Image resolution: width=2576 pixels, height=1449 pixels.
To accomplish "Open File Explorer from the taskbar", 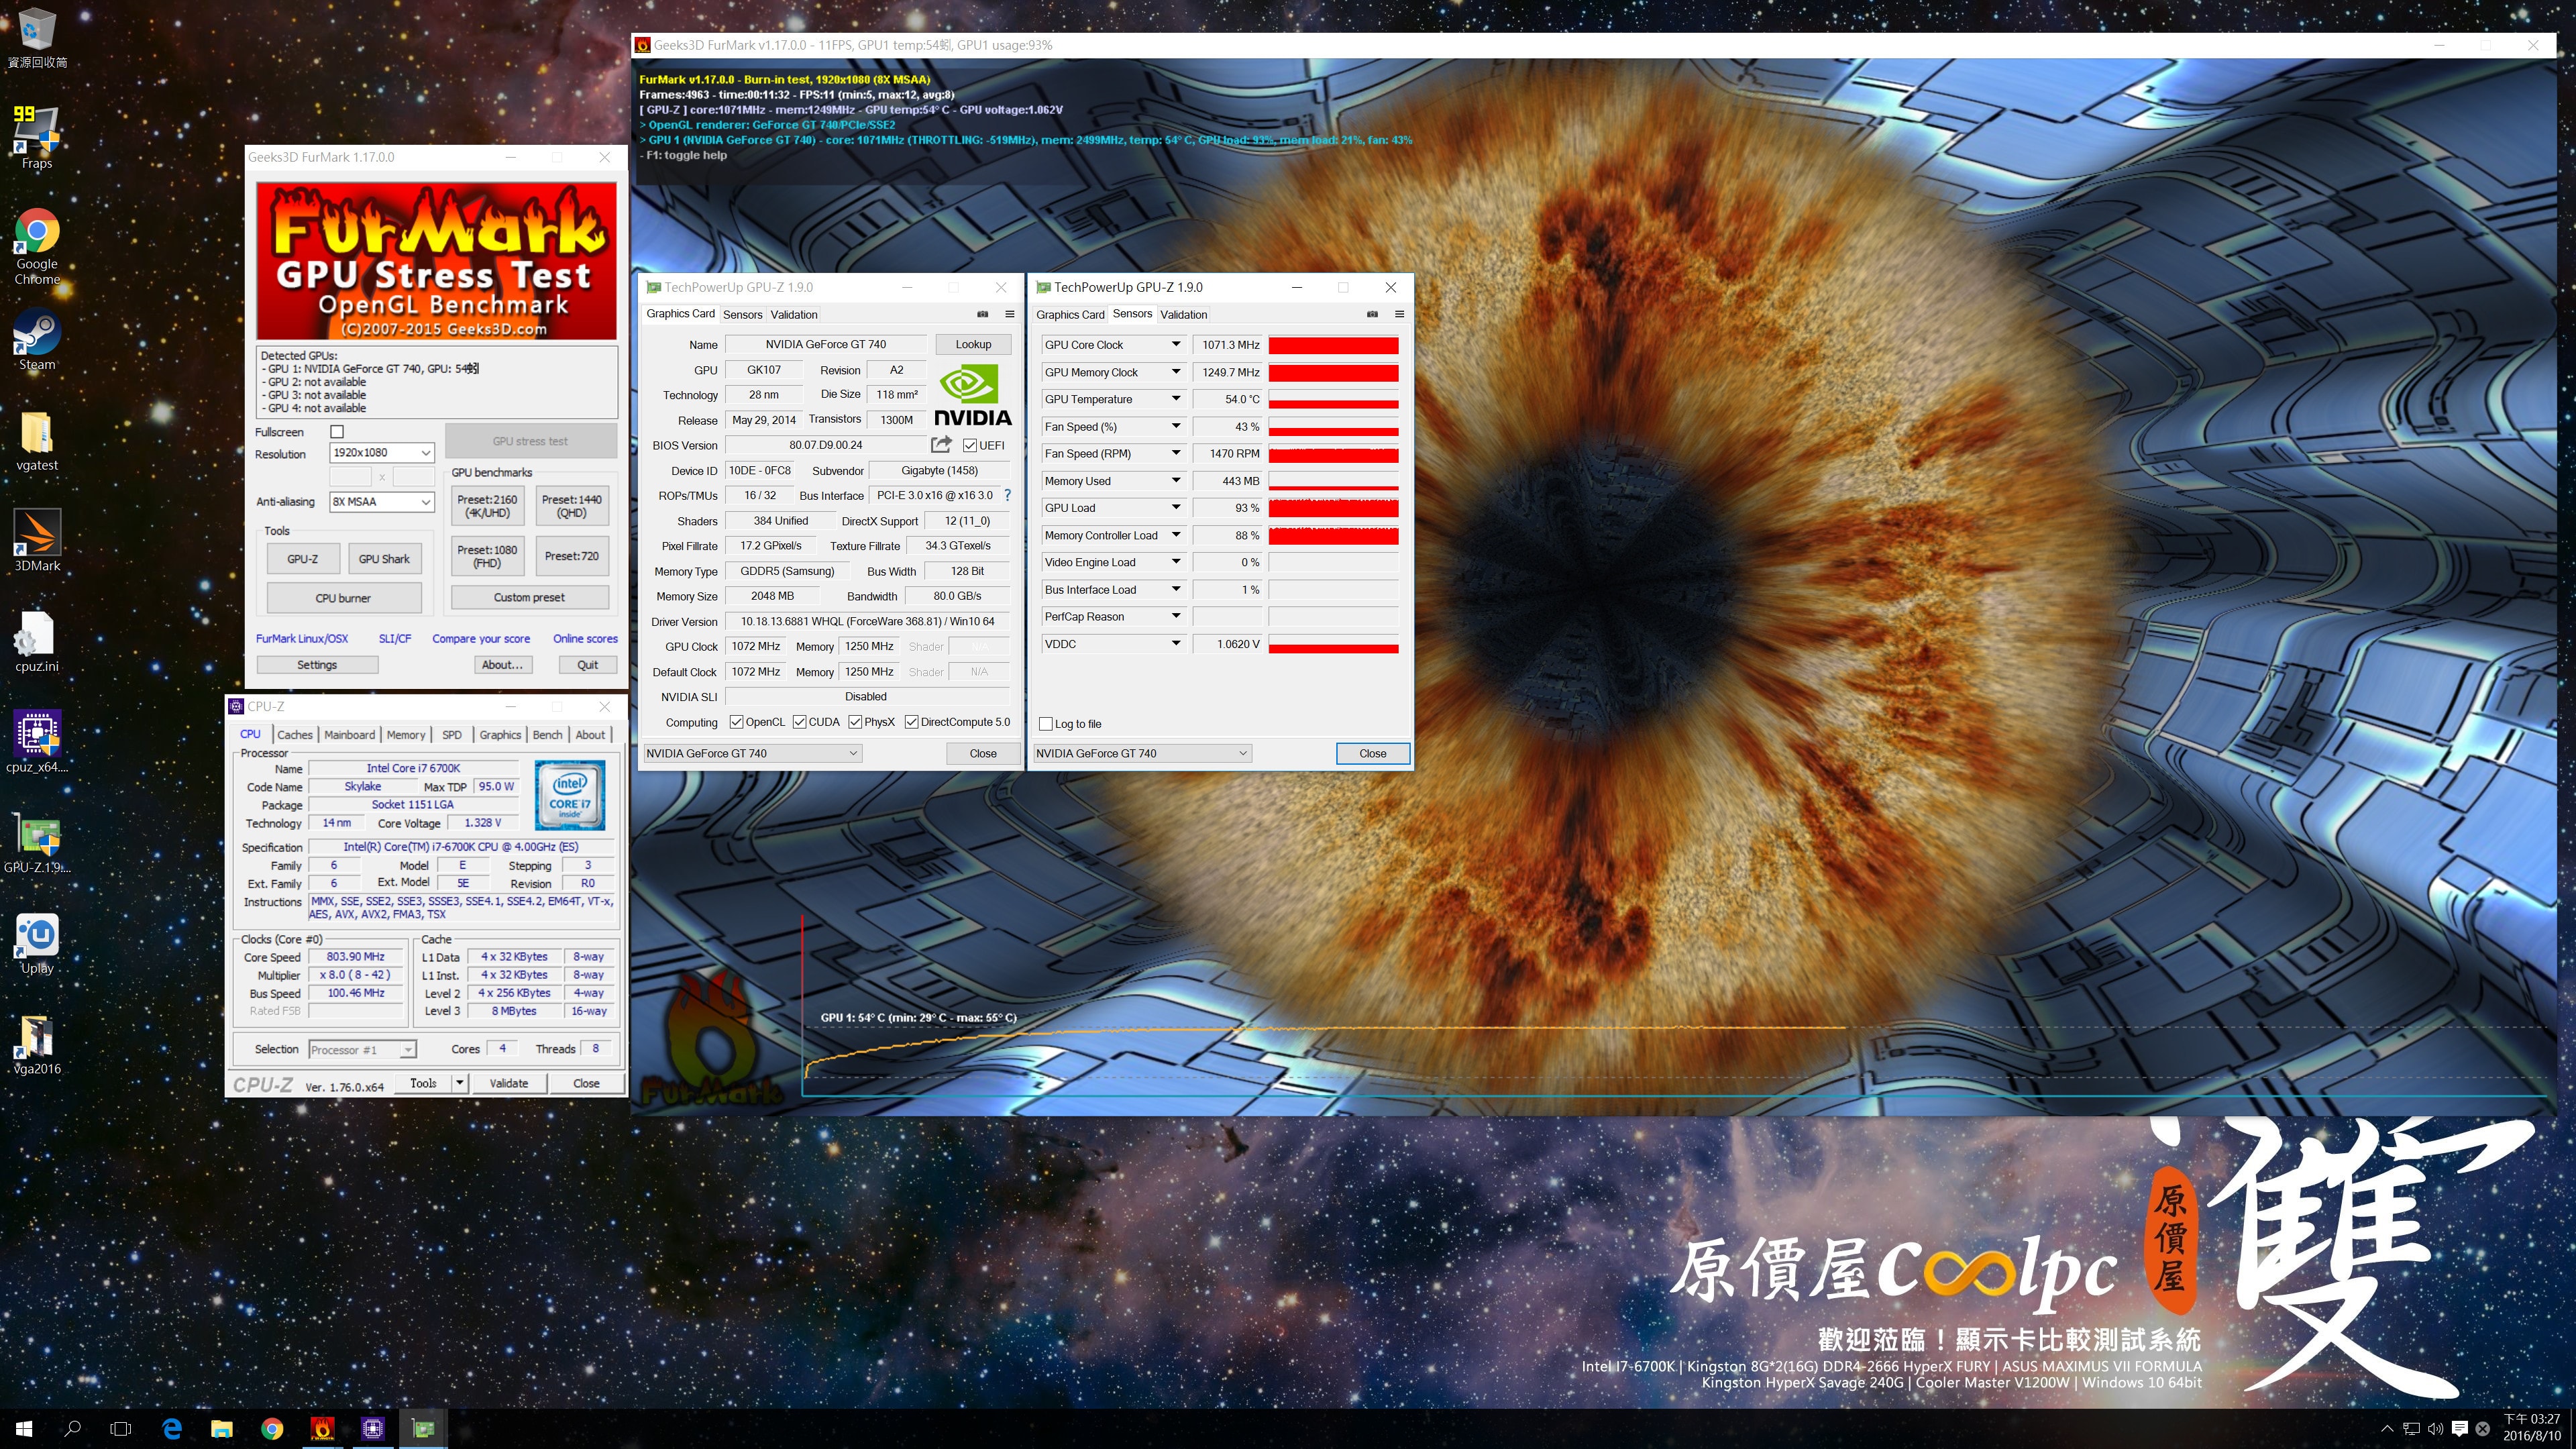I will 222,1429.
